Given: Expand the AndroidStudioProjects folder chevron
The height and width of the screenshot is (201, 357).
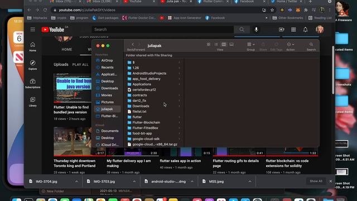Looking at the screenshot, I should [180, 73].
